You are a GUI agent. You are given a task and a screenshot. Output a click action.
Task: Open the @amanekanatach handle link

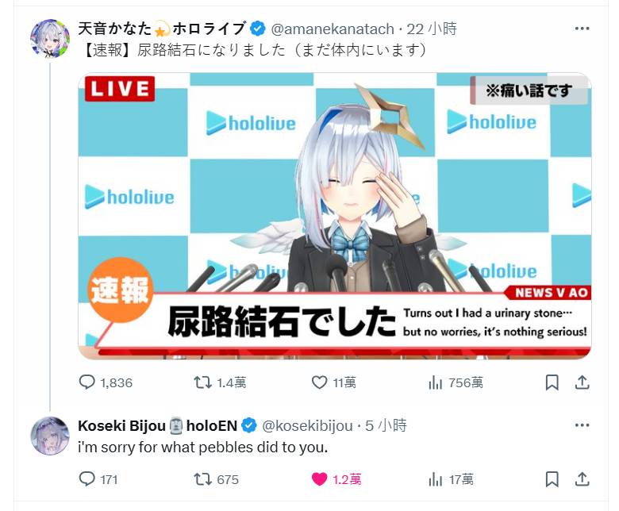333,29
